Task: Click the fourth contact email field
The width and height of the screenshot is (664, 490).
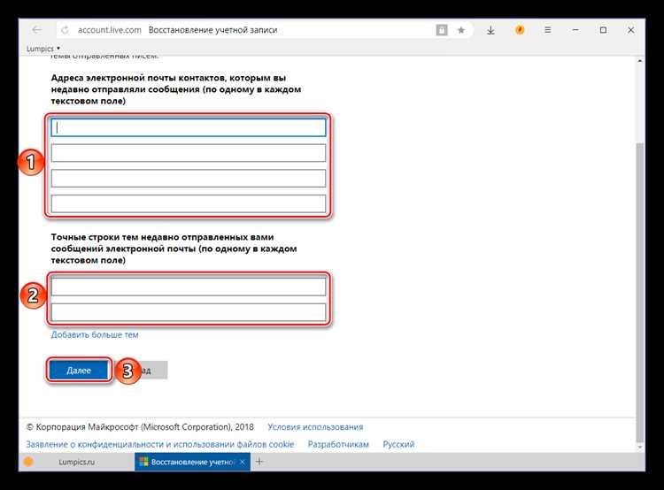Action: coord(189,203)
